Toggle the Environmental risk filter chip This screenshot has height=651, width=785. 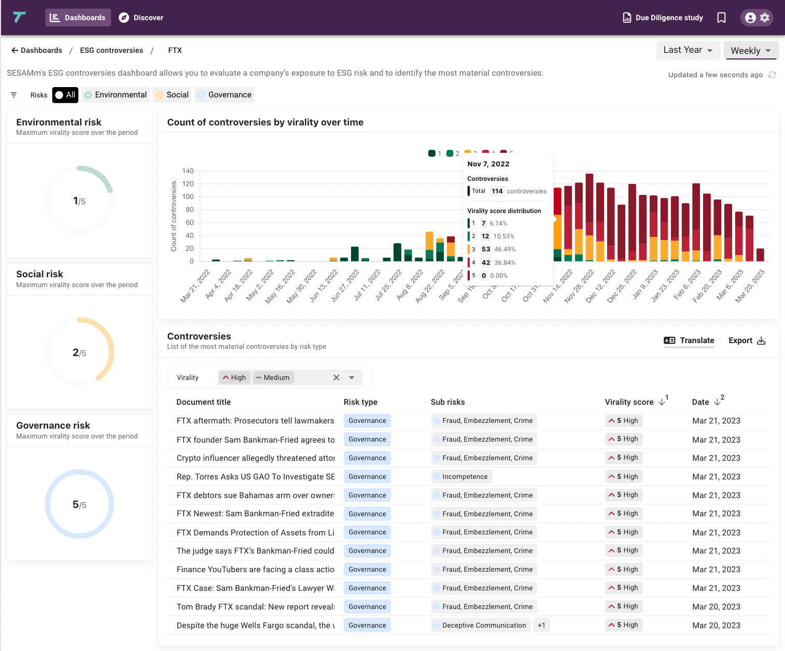(116, 95)
